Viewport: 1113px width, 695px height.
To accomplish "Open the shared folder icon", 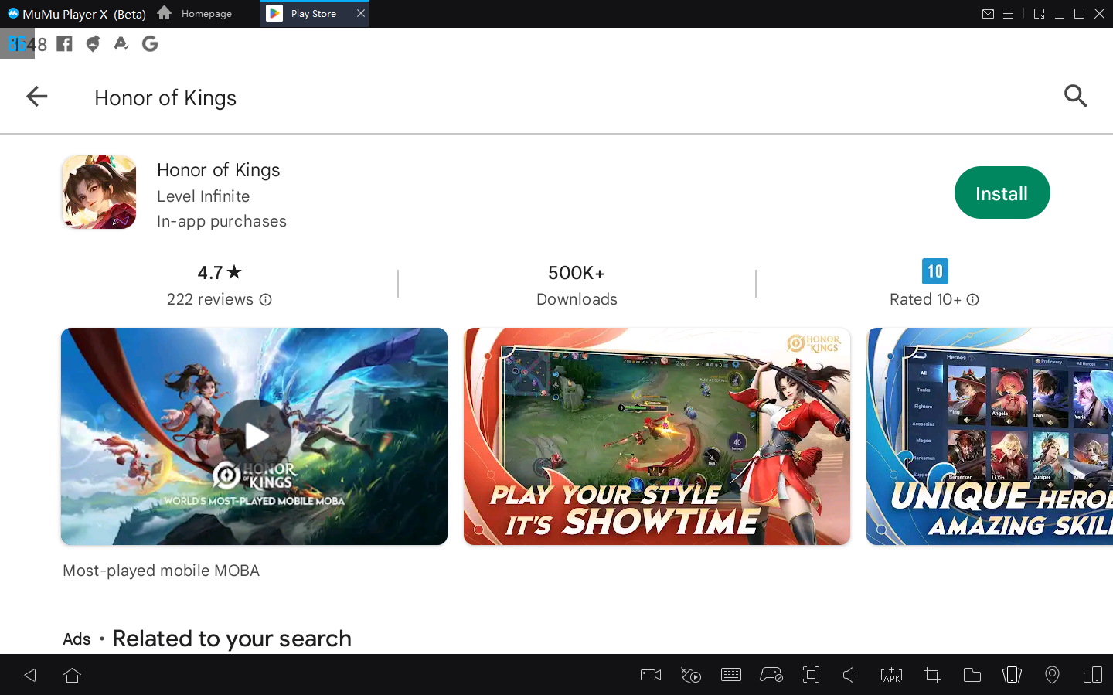I will tap(972, 675).
